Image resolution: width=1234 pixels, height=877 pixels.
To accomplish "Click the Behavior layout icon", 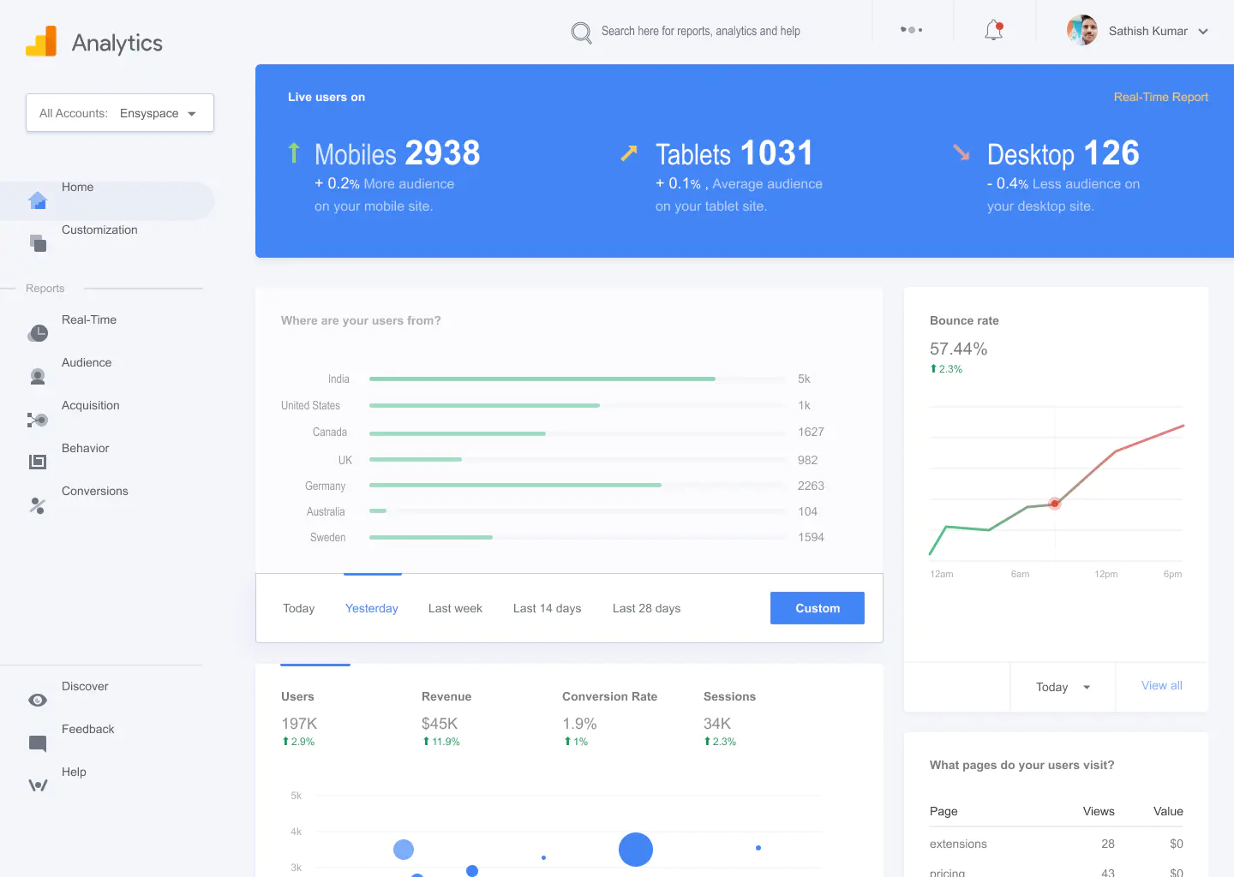I will [x=38, y=462].
